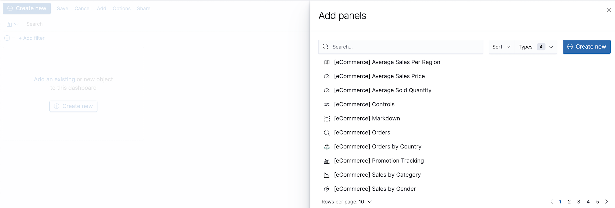Viewport: 615px width, 208px height.
Task: Click Add filter on the dashboard
Action: coord(31,38)
